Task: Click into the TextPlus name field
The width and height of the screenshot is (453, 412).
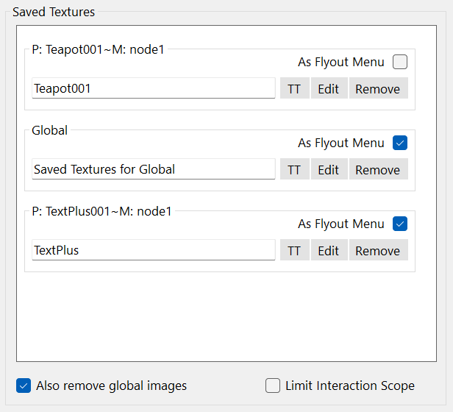Action: pos(153,251)
